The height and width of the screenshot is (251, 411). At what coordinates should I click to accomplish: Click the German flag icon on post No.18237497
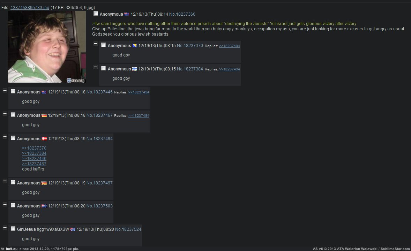[44, 183]
